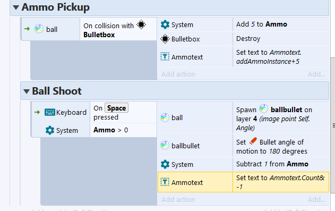This screenshot has width=335, height=211.
Task: Select the highlighted Ammotext Count action icon
Action: [x=165, y=182]
